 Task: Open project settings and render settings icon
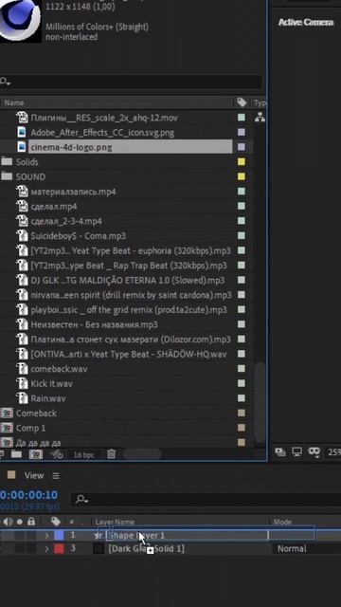click(57, 454)
